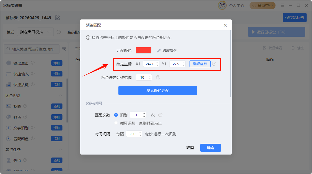This screenshot has height=174, width=312.
Task: Click the help icon next to 颜色误差允许范围
Action: [158, 77]
